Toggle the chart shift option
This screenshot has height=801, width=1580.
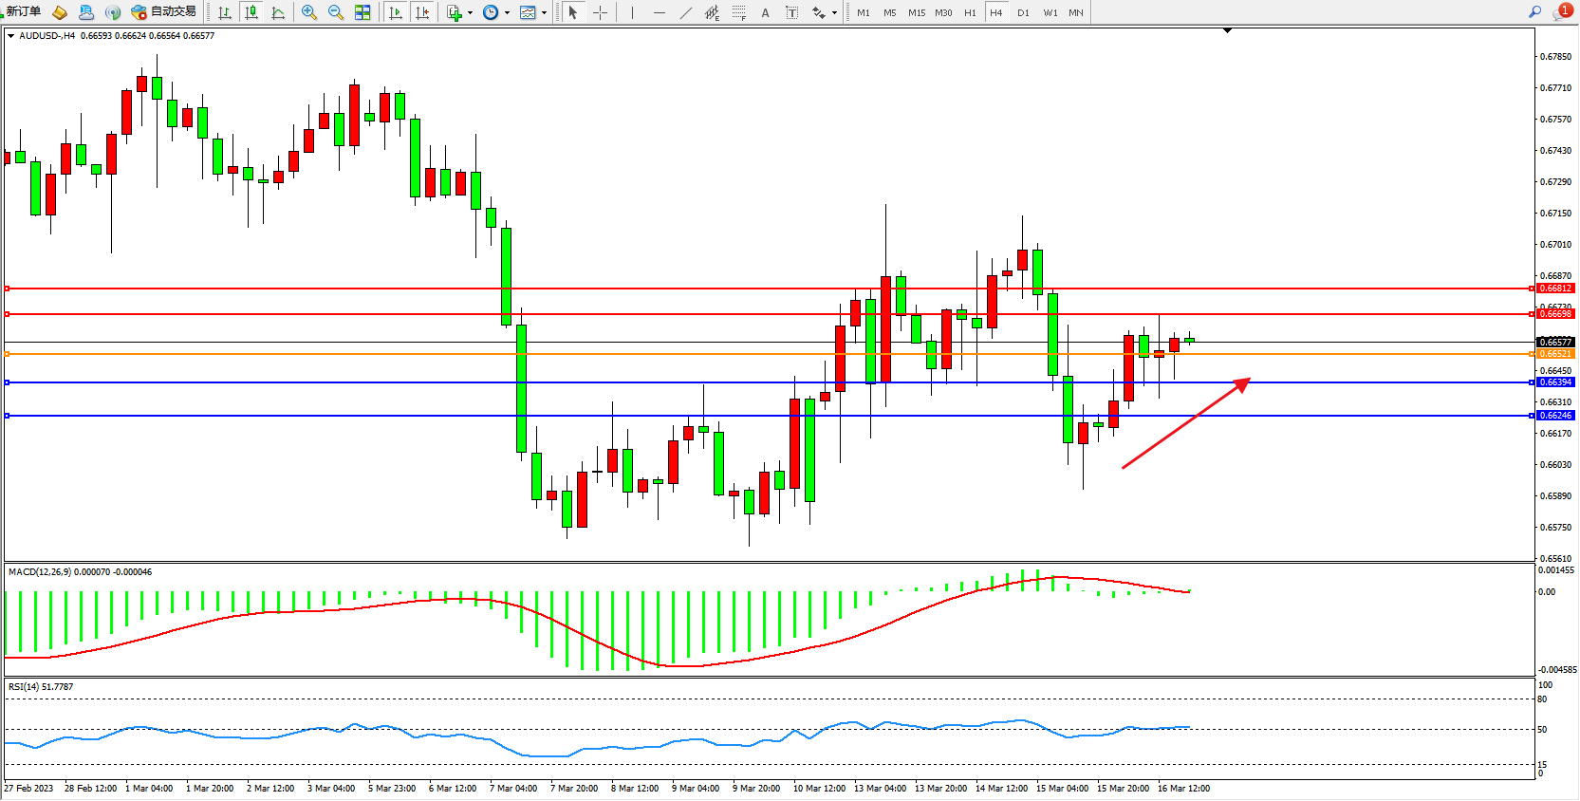pos(422,12)
